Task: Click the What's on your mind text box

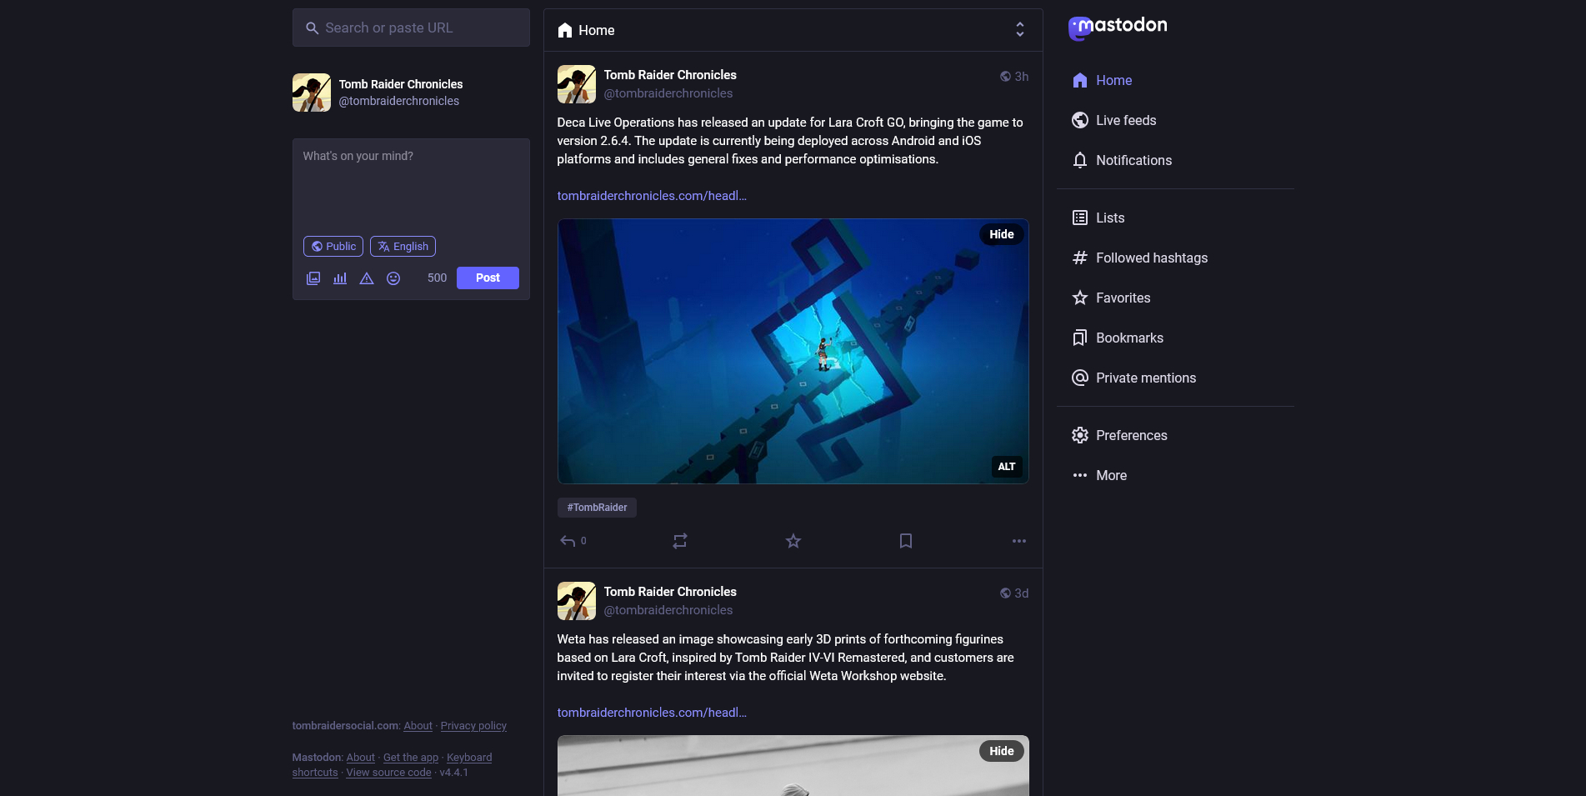Action: pos(411,183)
